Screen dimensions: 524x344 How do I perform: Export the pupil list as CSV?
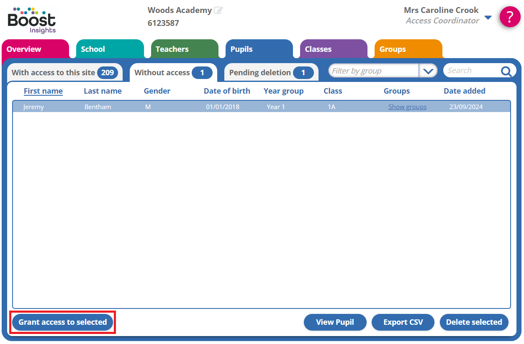[x=403, y=322]
